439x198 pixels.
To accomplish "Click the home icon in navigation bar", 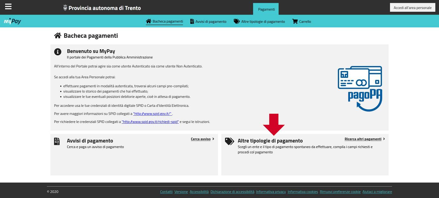I will point(148,21).
